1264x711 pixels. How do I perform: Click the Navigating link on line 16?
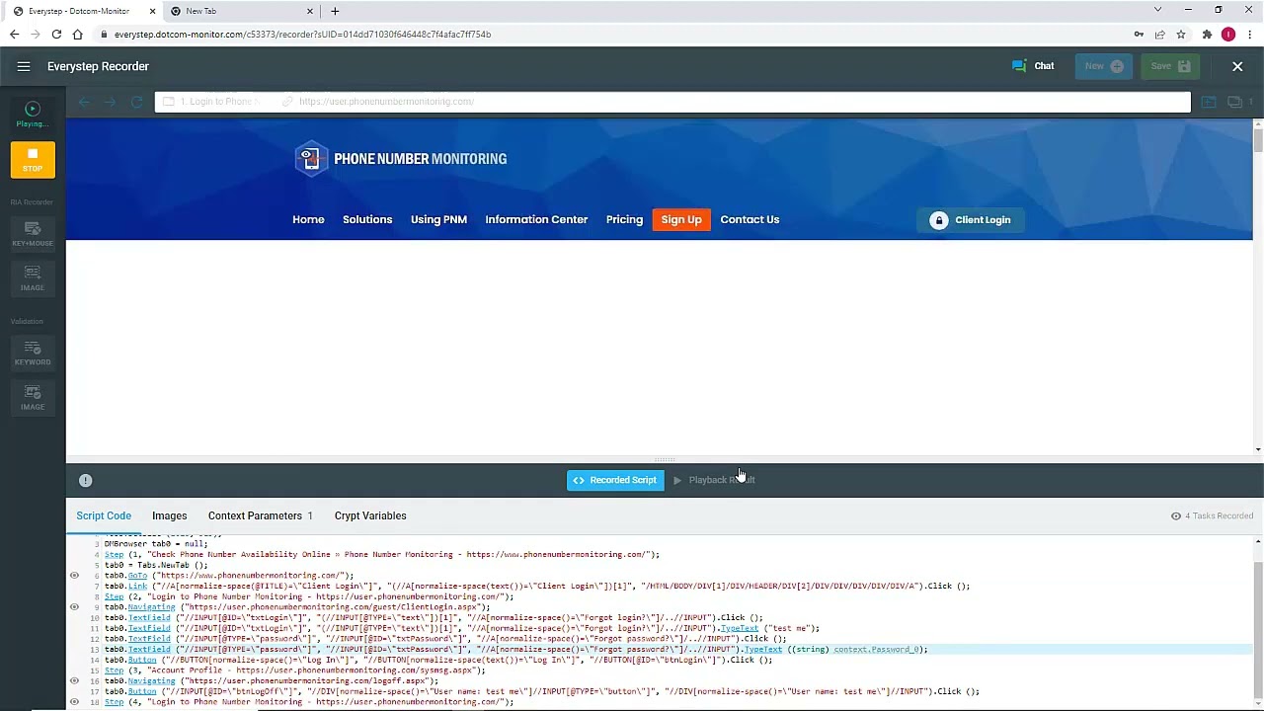click(x=151, y=680)
